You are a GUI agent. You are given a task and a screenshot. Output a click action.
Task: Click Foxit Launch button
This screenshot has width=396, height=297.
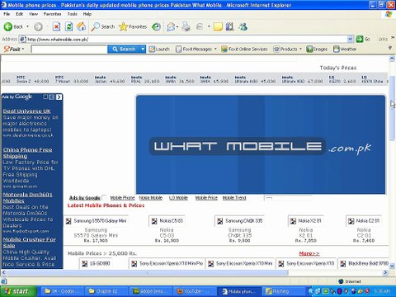coord(159,49)
